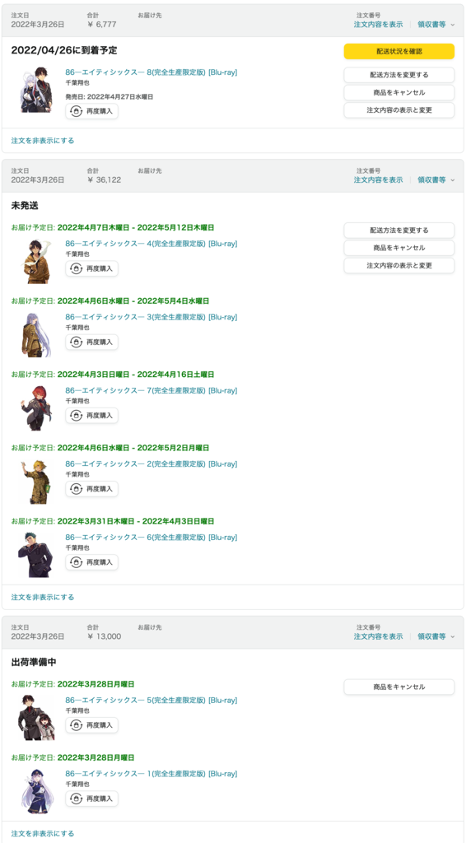
Task: Open the 86 volume 6 Blu-ray title link
Action: pyautogui.click(x=151, y=537)
